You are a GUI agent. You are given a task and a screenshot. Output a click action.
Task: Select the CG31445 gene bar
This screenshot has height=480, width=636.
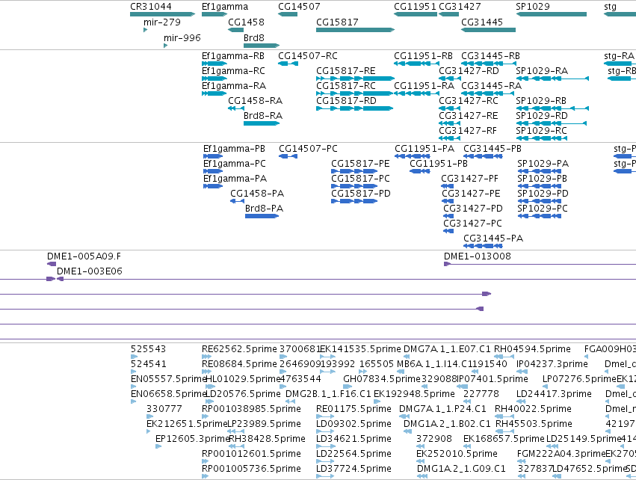pyautogui.click(x=488, y=30)
